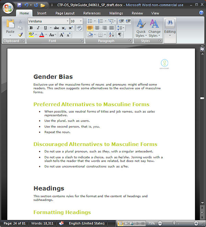Click the zoom in plus button

[196, 223]
